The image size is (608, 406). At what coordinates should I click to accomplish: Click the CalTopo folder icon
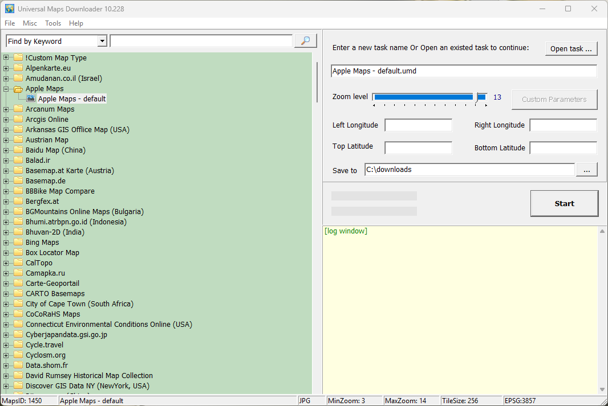point(18,263)
